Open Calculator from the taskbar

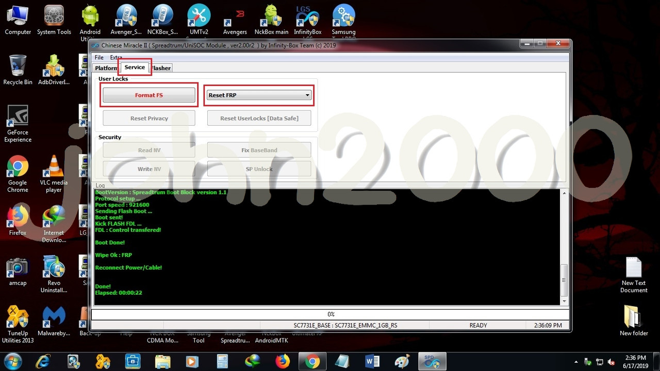222,362
